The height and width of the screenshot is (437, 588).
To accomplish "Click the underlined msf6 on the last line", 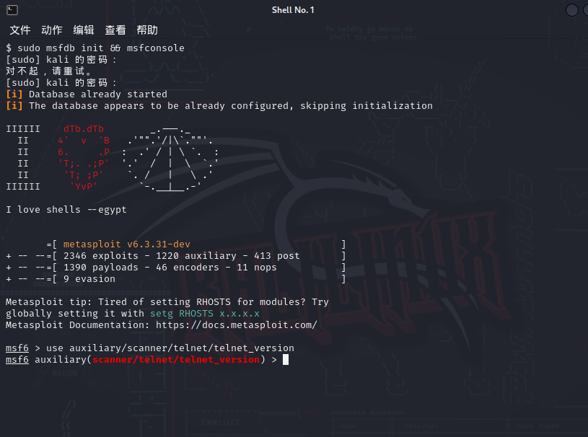I will point(17,360).
